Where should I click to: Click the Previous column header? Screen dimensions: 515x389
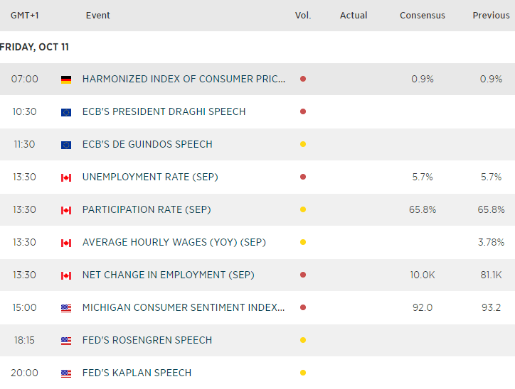491,15
